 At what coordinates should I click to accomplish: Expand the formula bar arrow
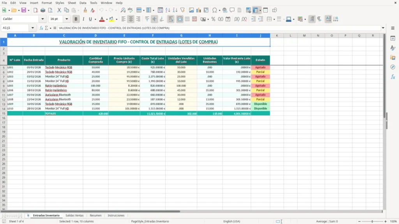[383, 28]
